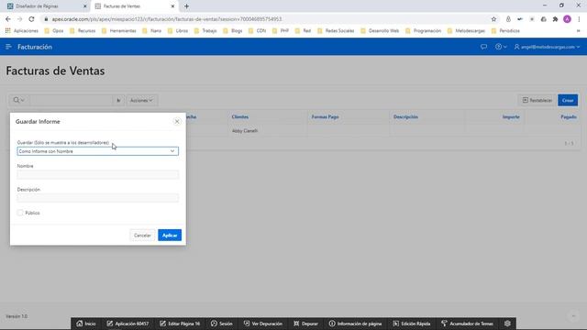Sort by the Clientes column header
587x330 pixels.
(240, 117)
